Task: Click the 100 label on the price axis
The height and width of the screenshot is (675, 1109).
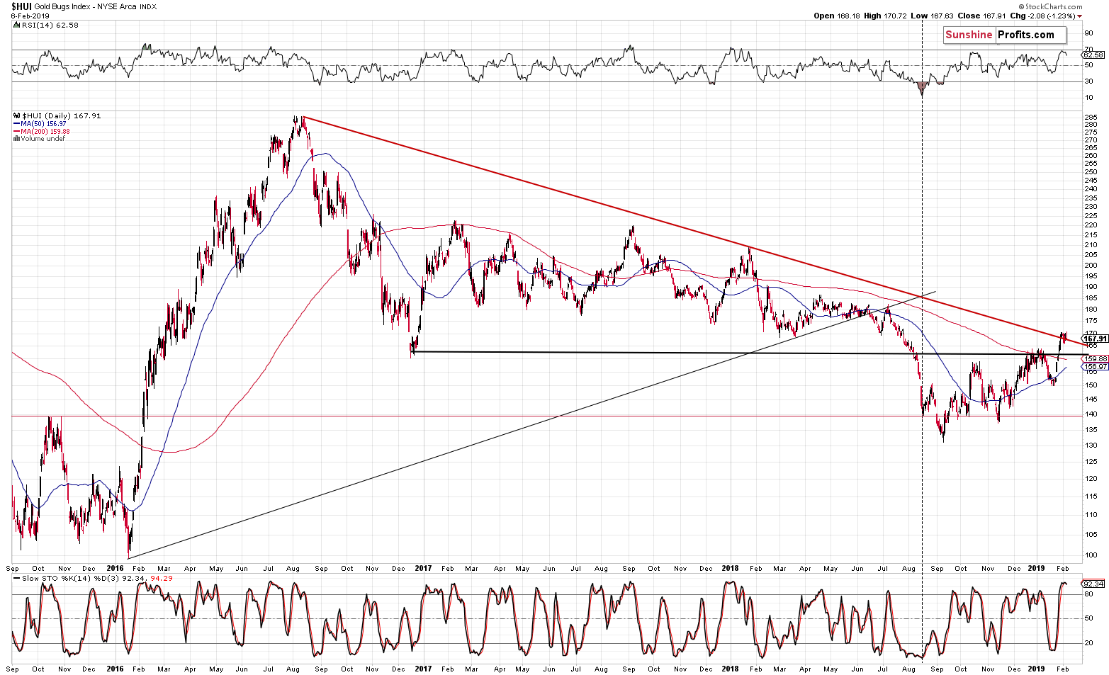Action: pos(1091,555)
